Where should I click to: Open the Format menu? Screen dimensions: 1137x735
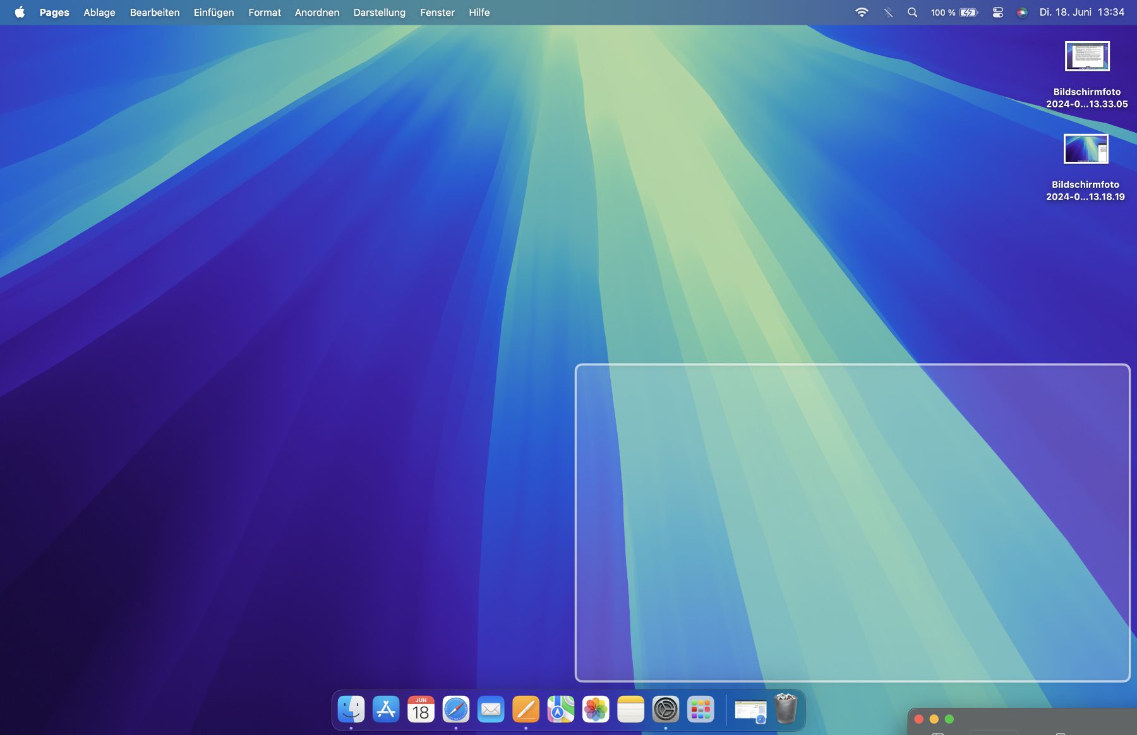click(x=264, y=13)
